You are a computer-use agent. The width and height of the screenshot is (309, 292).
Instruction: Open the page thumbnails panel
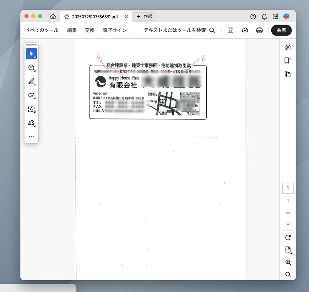point(288,74)
